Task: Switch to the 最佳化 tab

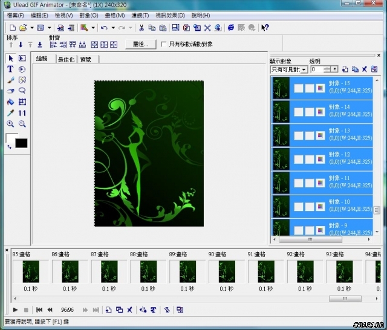Action: 66,59
